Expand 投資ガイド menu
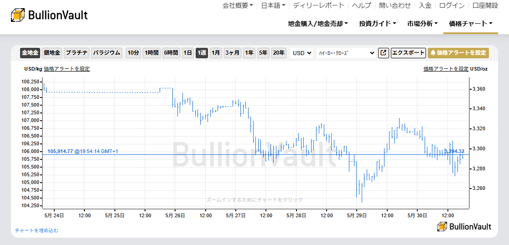 (378, 23)
